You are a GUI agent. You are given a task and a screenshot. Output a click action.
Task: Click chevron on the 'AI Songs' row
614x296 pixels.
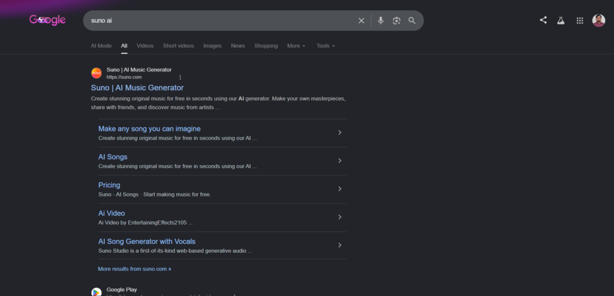click(339, 161)
